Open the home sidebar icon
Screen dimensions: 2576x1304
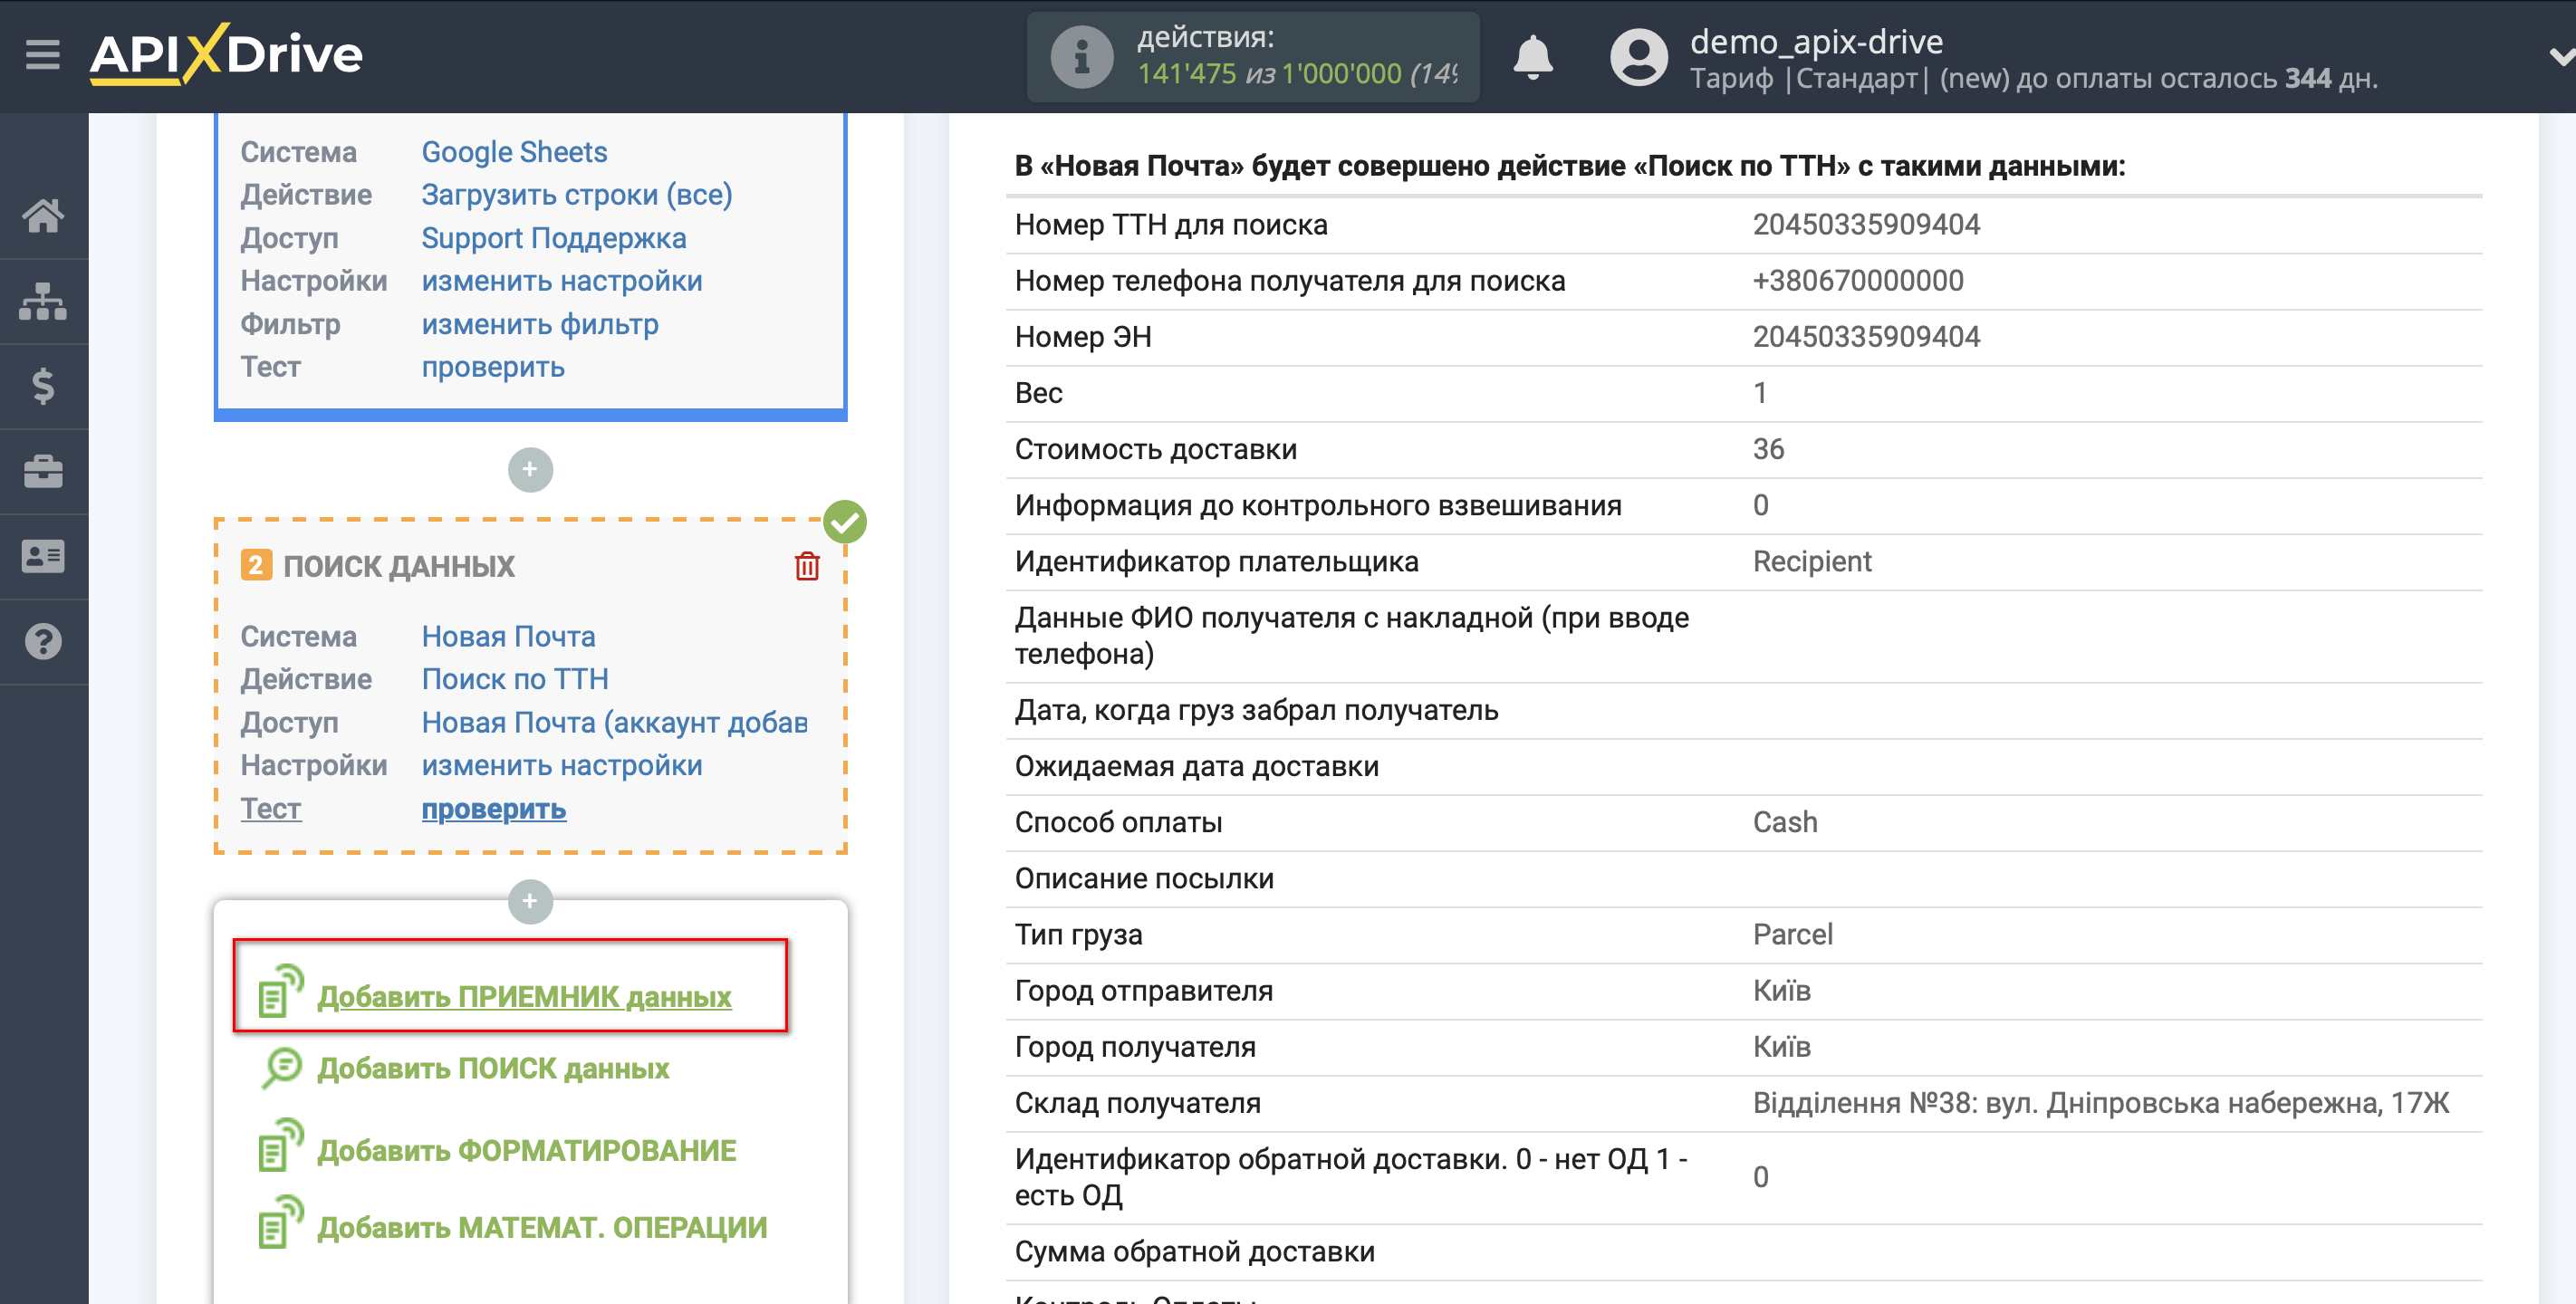(43, 215)
